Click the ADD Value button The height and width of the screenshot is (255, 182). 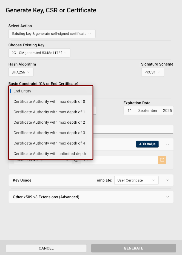[147, 144]
